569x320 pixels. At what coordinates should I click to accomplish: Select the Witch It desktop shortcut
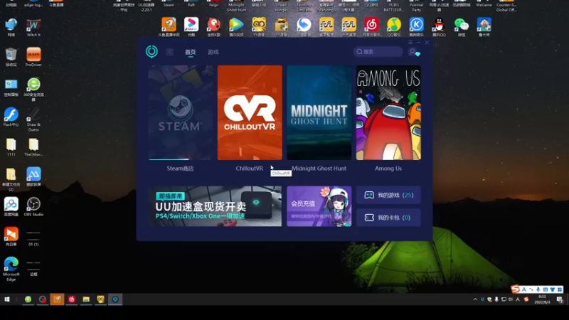[x=33, y=28]
